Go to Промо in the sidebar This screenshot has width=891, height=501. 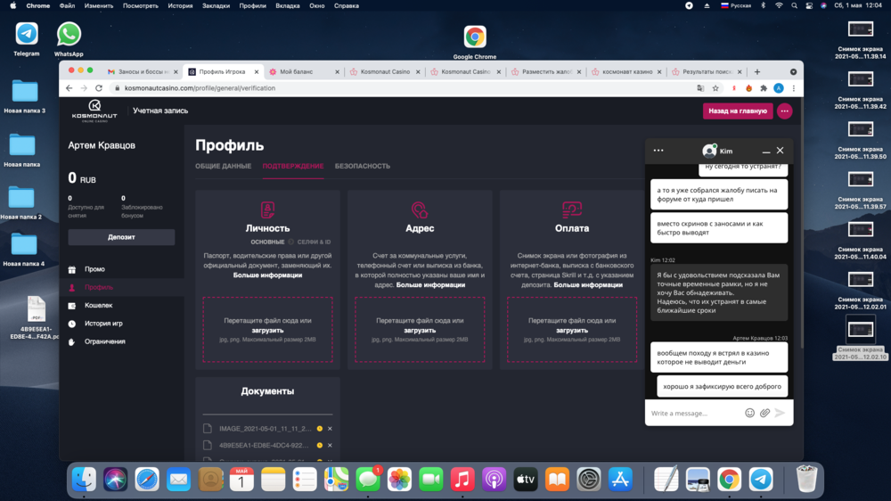point(94,269)
